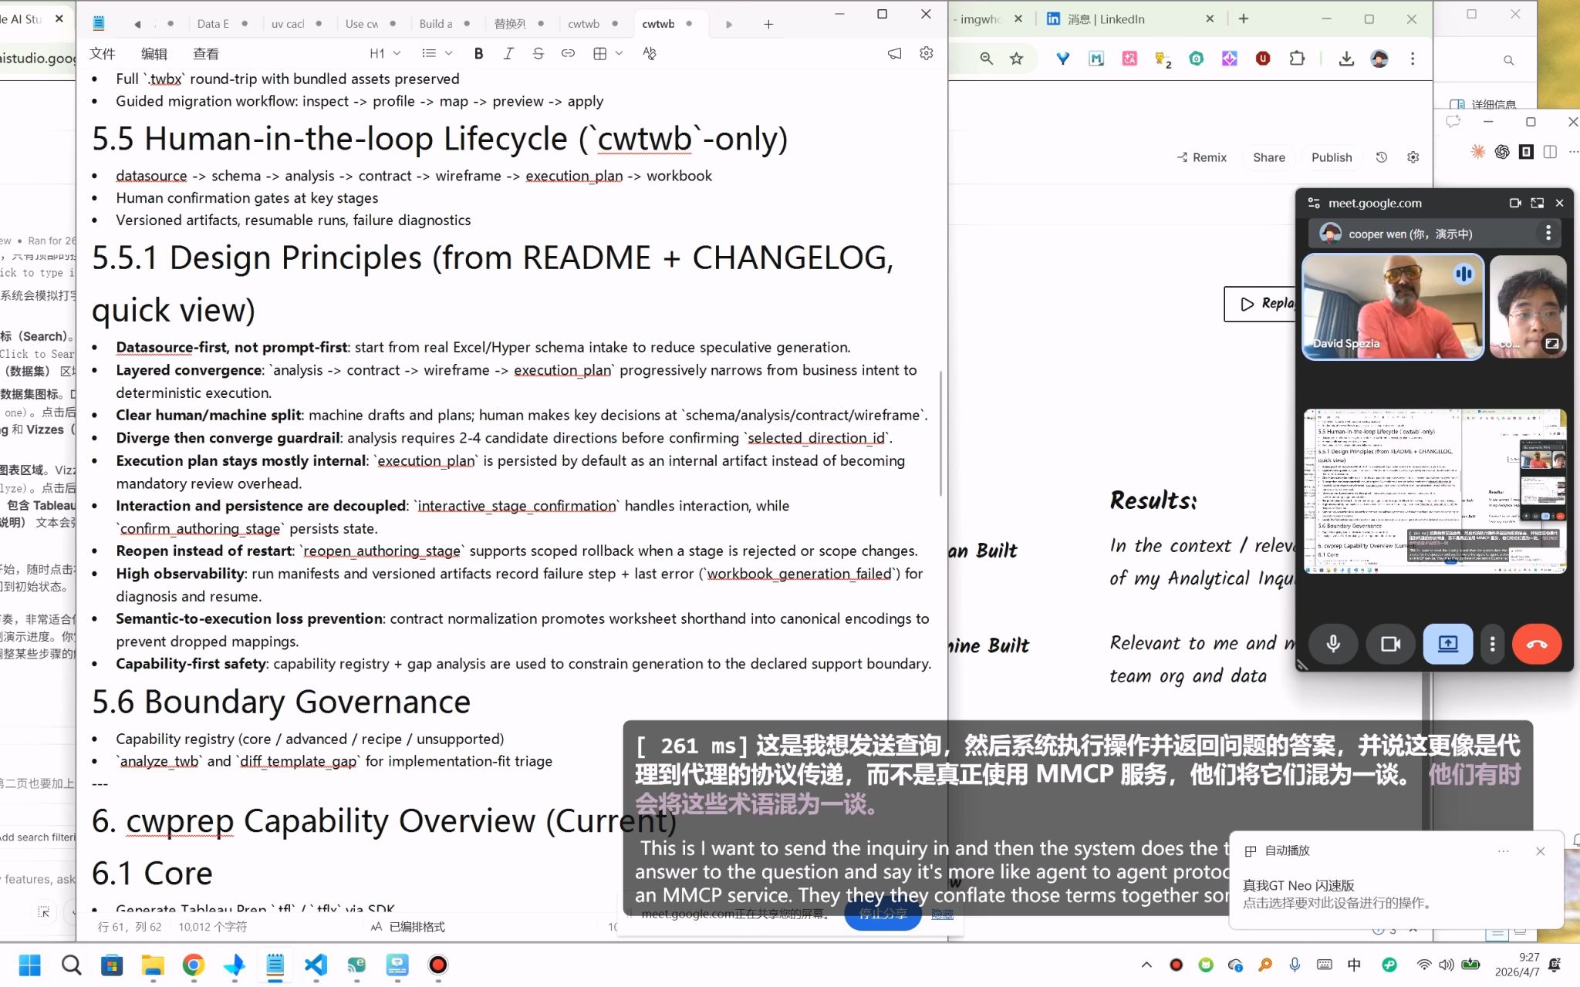Viewport: 1580px width, 987px height.
Task: Launch Visual Studio Code from taskbar
Action: point(316,965)
